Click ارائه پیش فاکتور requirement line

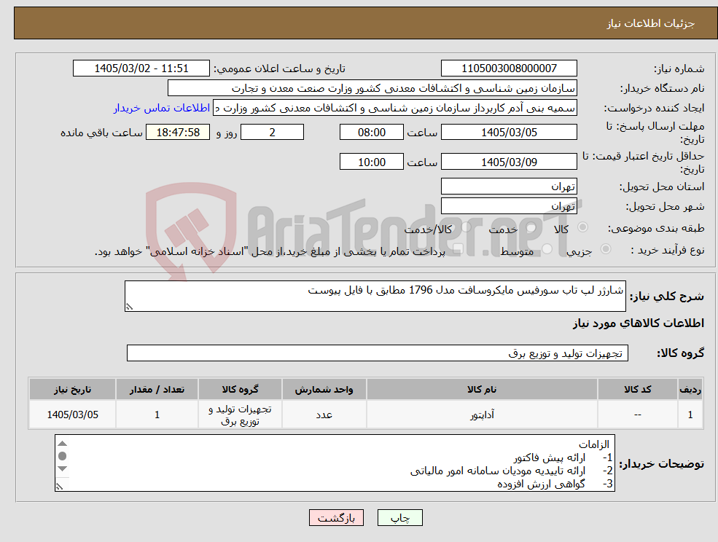pos(562,457)
